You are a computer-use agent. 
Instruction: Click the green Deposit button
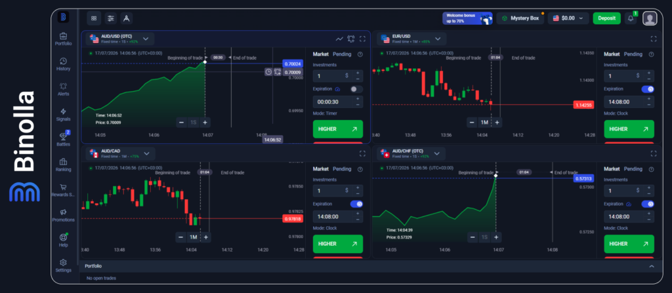point(607,18)
